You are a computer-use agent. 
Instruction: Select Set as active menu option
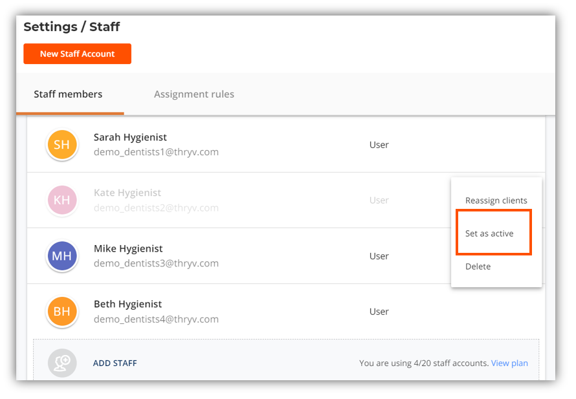click(x=489, y=233)
